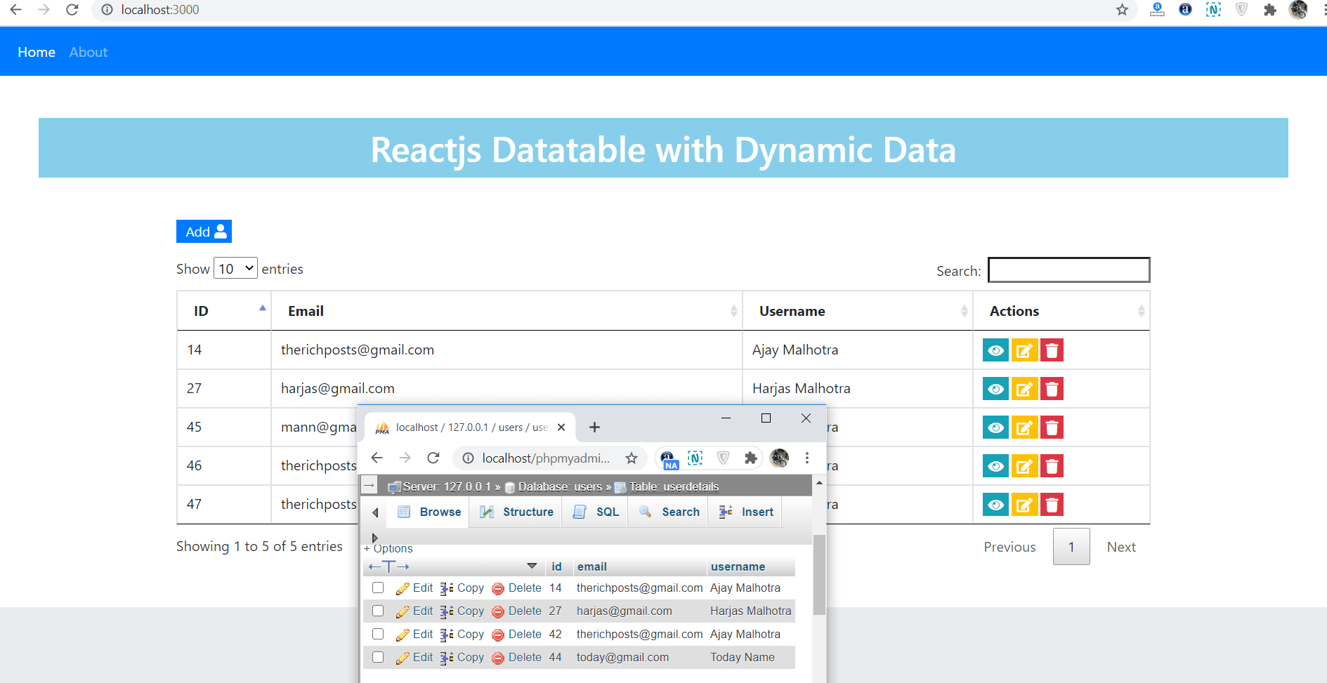Click inside the Search input field
Image resolution: width=1327 pixels, height=683 pixels.
1068,270
